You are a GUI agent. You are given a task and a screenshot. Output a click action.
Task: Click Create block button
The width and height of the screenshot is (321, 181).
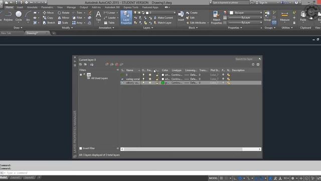192,13
